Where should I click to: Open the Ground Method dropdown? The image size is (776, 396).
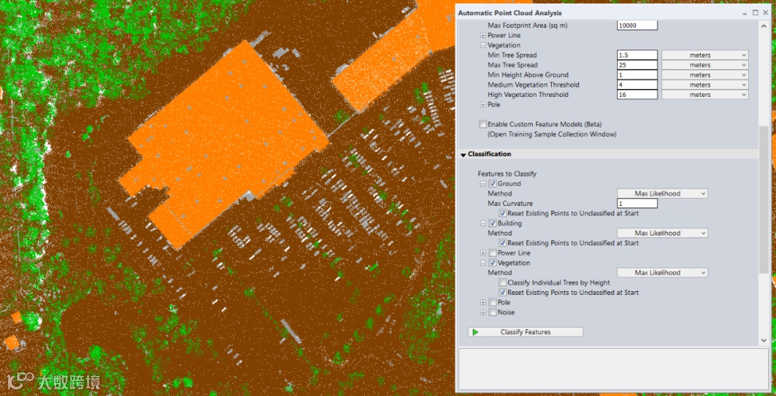click(662, 194)
